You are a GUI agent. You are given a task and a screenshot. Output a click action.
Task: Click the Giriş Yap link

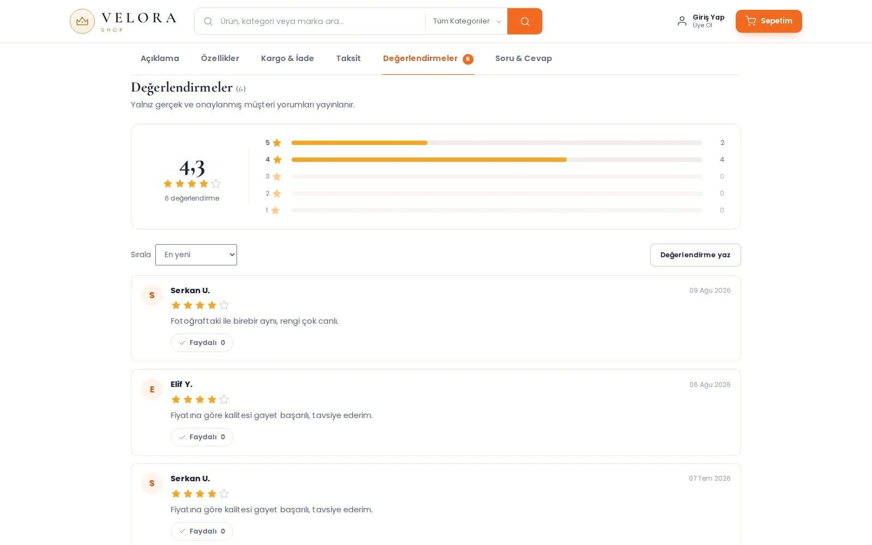[708, 17]
